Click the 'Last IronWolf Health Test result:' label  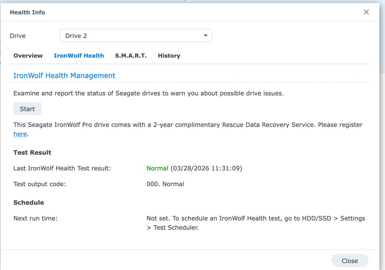62,168
